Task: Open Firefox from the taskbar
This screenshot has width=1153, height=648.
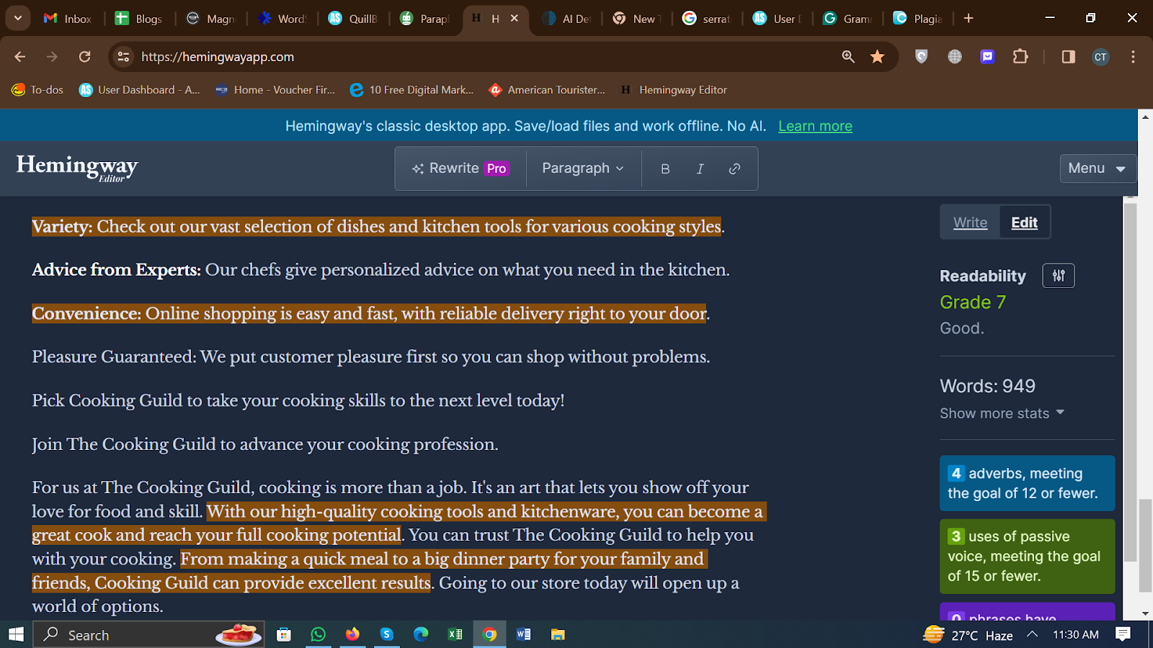Action: (352, 634)
